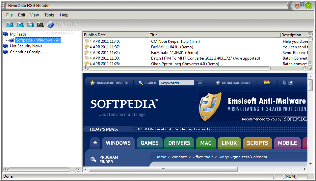The image size is (316, 181).
Task: Click the feed icon for Okdo Ppt row
Action: pos(87,64)
